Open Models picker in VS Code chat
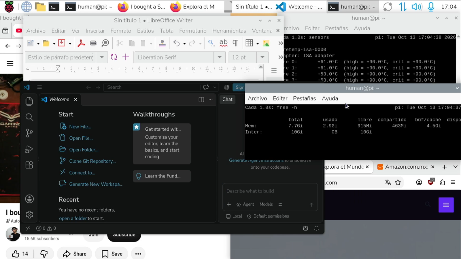Viewport: 461px width, 259px height. click(266, 204)
